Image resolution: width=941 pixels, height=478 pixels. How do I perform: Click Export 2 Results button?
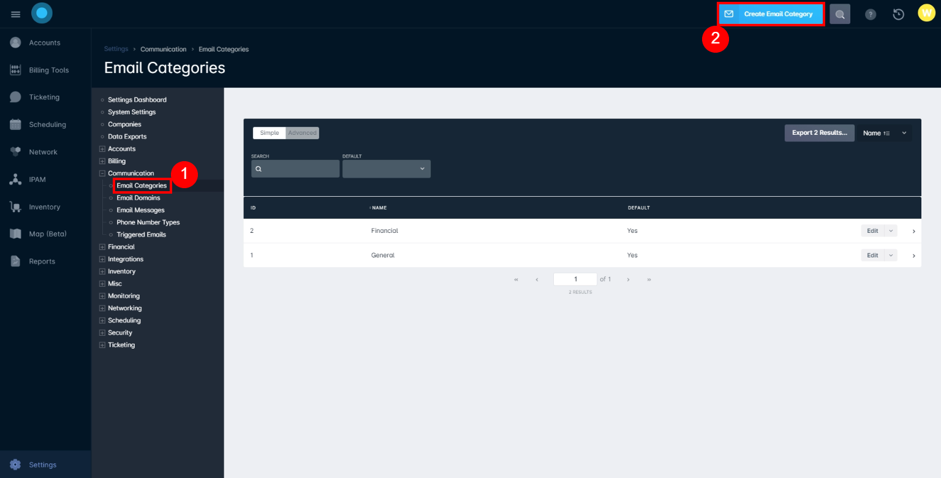pyautogui.click(x=819, y=132)
